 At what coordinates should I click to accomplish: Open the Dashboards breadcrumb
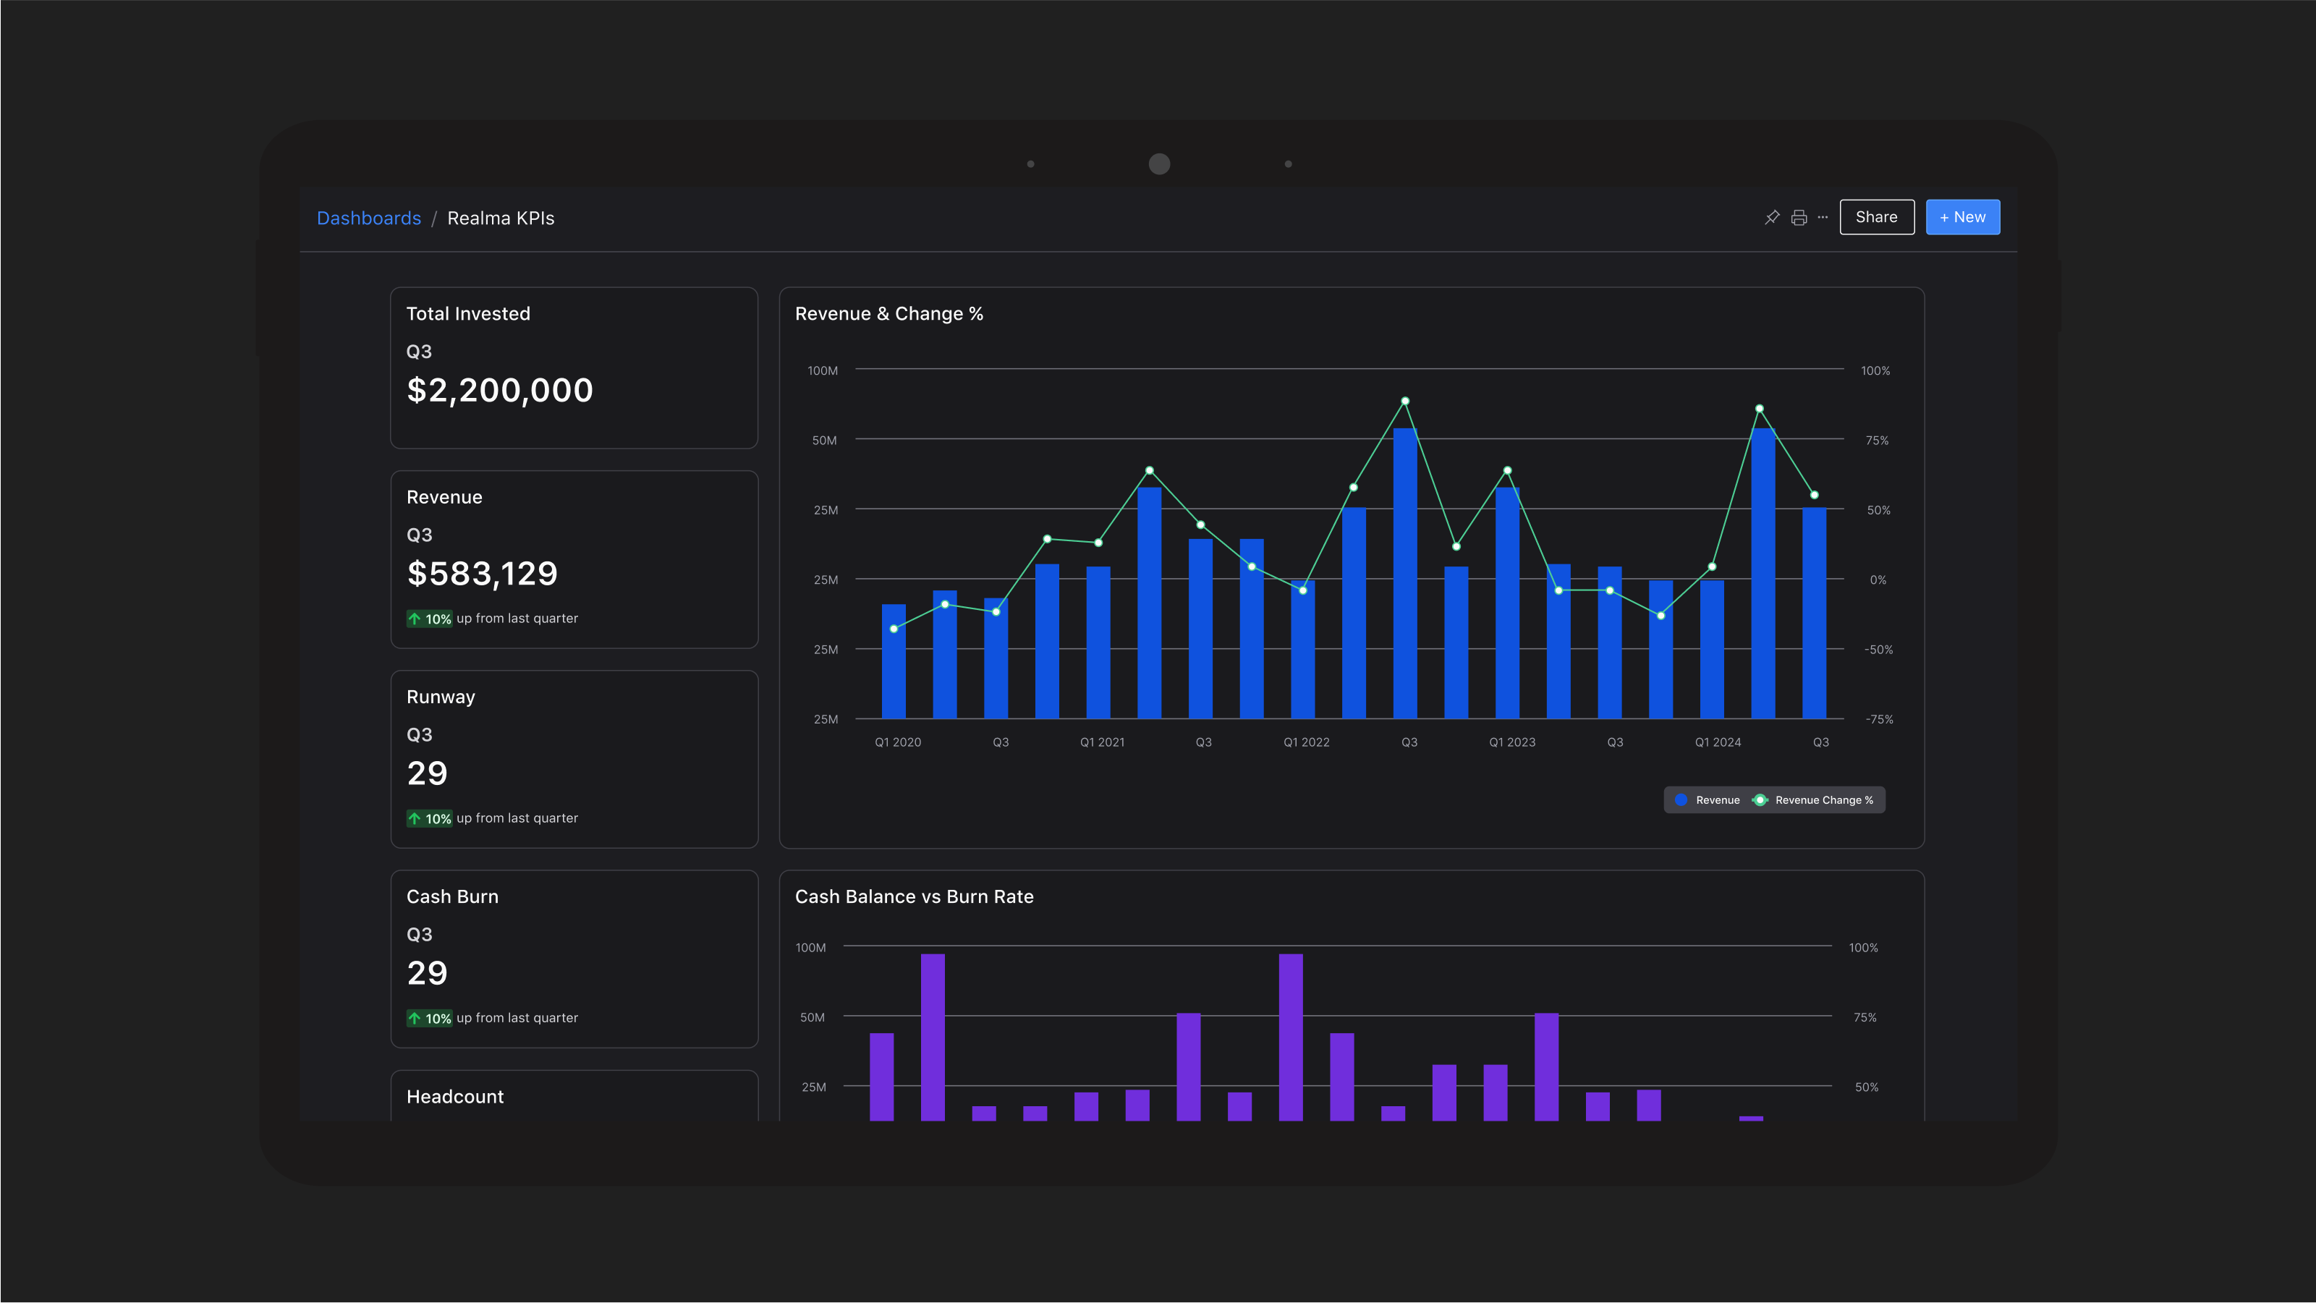(x=368, y=218)
